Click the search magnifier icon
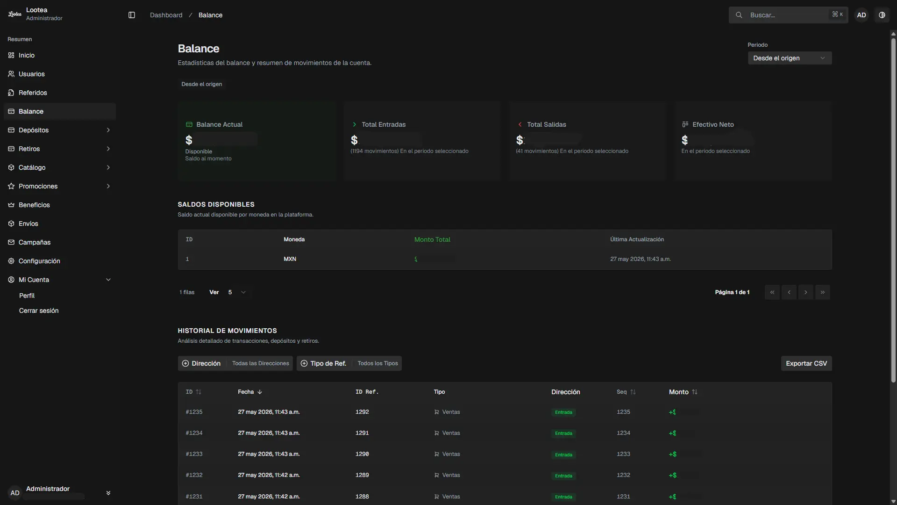This screenshot has height=505, width=897. tap(739, 15)
